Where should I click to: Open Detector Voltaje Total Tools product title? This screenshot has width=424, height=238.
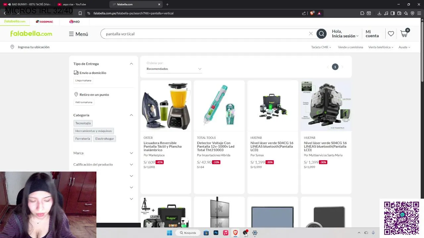[x=216, y=146]
